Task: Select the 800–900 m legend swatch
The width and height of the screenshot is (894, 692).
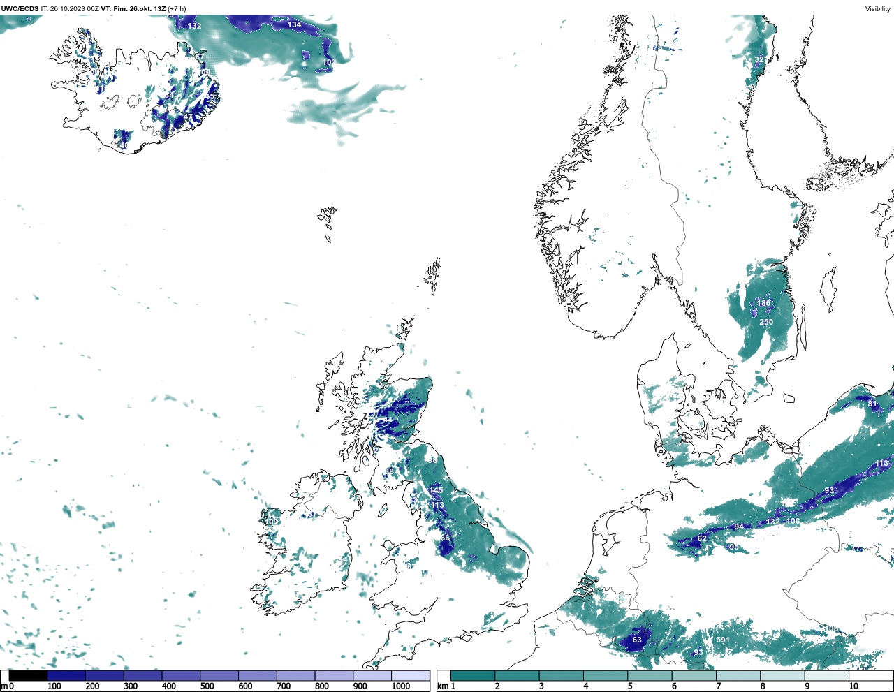Action: pyautogui.click(x=334, y=675)
